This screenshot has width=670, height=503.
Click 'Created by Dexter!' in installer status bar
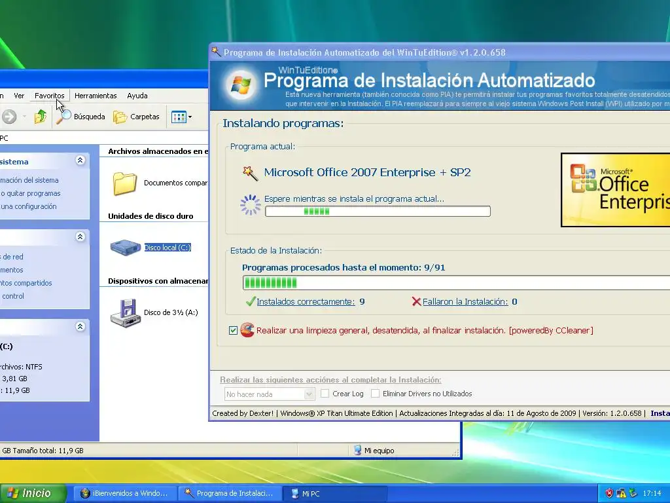243,413
